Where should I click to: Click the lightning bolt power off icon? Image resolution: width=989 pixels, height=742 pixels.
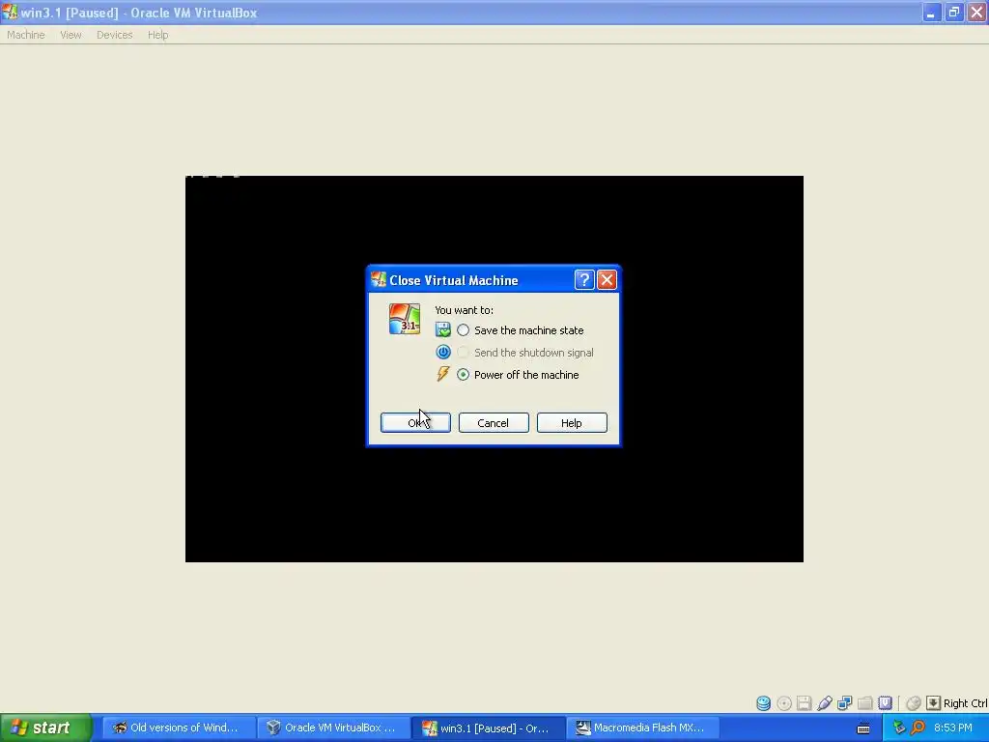[x=442, y=374]
